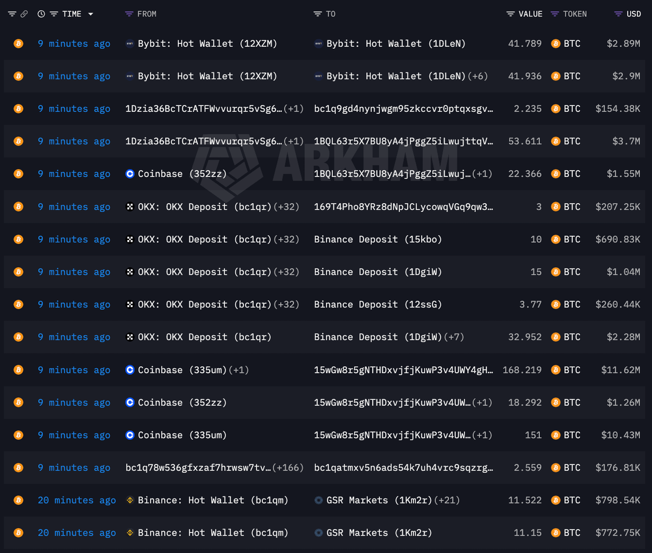Open Binance Deposit (12ssG) recipient
The height and width of the screenshot is (553, 652).
pos(378,305)
